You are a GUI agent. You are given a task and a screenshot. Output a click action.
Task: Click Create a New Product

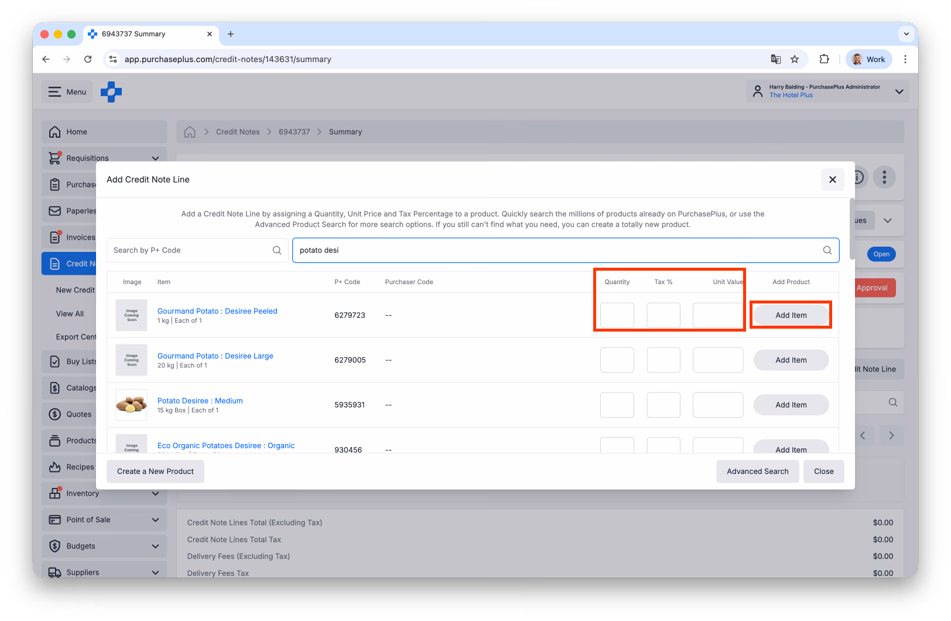tap(155, 472)
